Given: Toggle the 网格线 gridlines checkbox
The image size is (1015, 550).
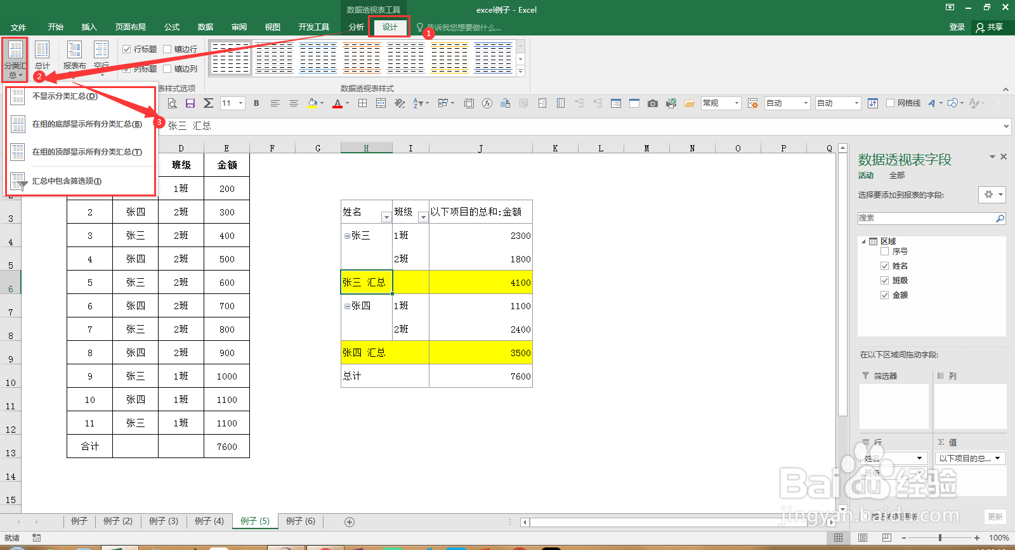Looking at the screenshot, I should [890, 103].
